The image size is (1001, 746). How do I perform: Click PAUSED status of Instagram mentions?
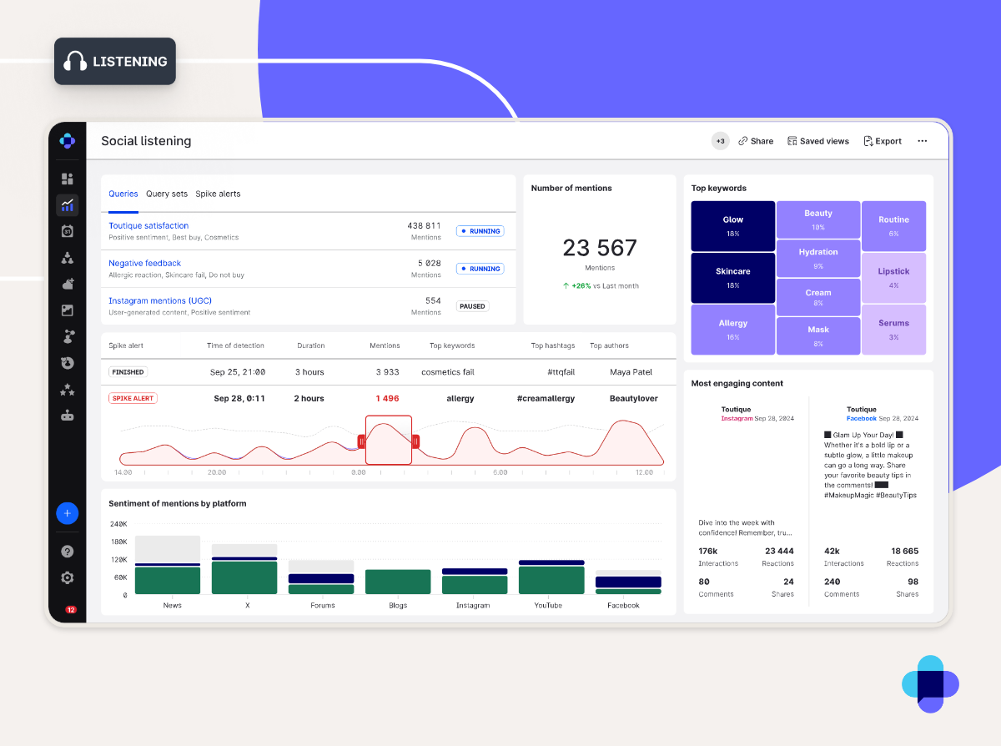click(472, 306)
